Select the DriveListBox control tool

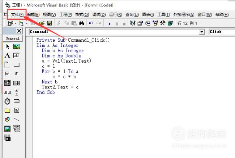17,101
